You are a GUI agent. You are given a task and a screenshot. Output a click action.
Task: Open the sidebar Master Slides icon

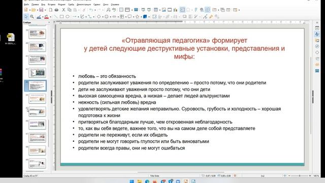click(317, 71)
